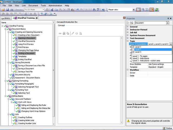
Task: Toggle the Properties pane toolbar icon
Action: [152, 10]
